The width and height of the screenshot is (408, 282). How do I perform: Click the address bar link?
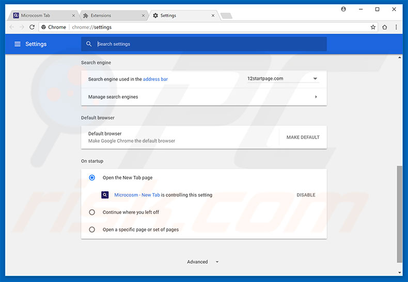(x=155, y=79)
